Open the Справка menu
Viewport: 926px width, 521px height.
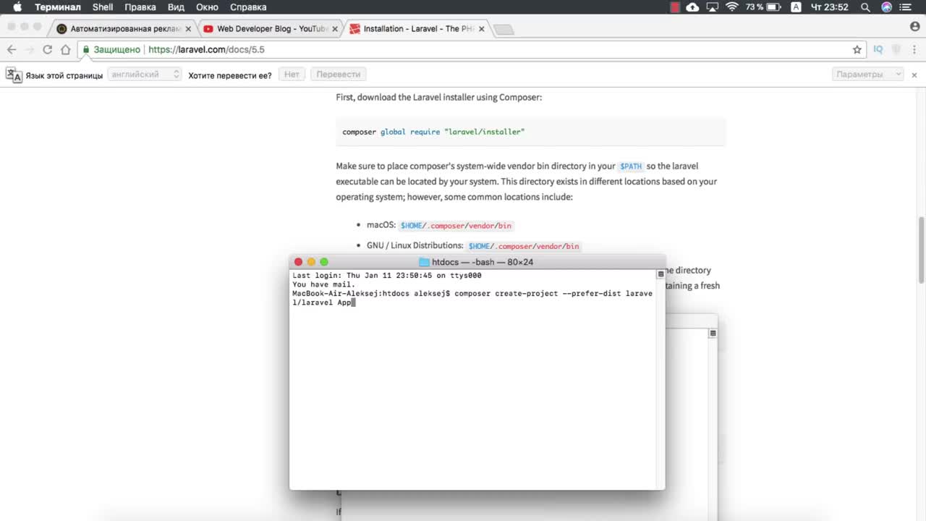pos(248,7)
